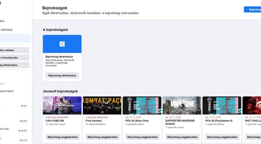Click the Call of Duty Warzone banner

point(182,105)
